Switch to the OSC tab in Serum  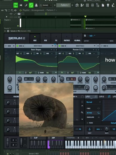tap(35, 38)
